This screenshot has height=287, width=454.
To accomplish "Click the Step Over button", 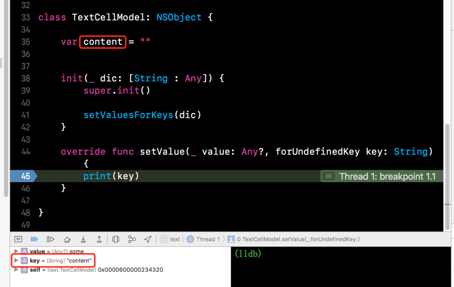I will tap(67, 239).
